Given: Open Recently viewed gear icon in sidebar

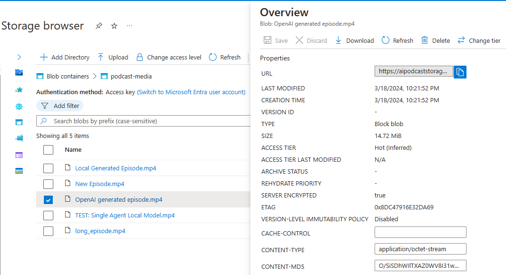Looking at the screenshot, I should point(19,106).
